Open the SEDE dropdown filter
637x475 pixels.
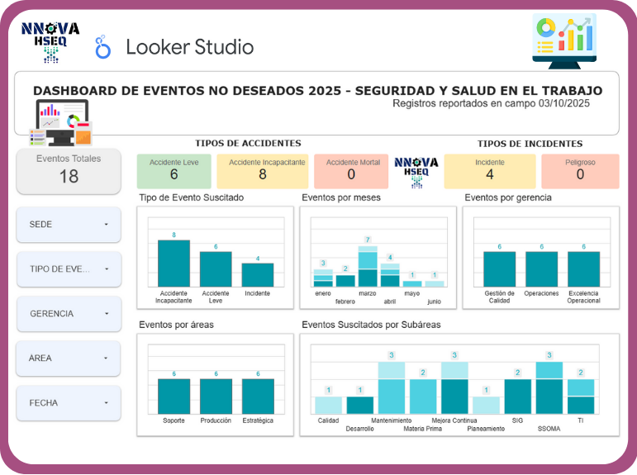[x=69, y=225]
